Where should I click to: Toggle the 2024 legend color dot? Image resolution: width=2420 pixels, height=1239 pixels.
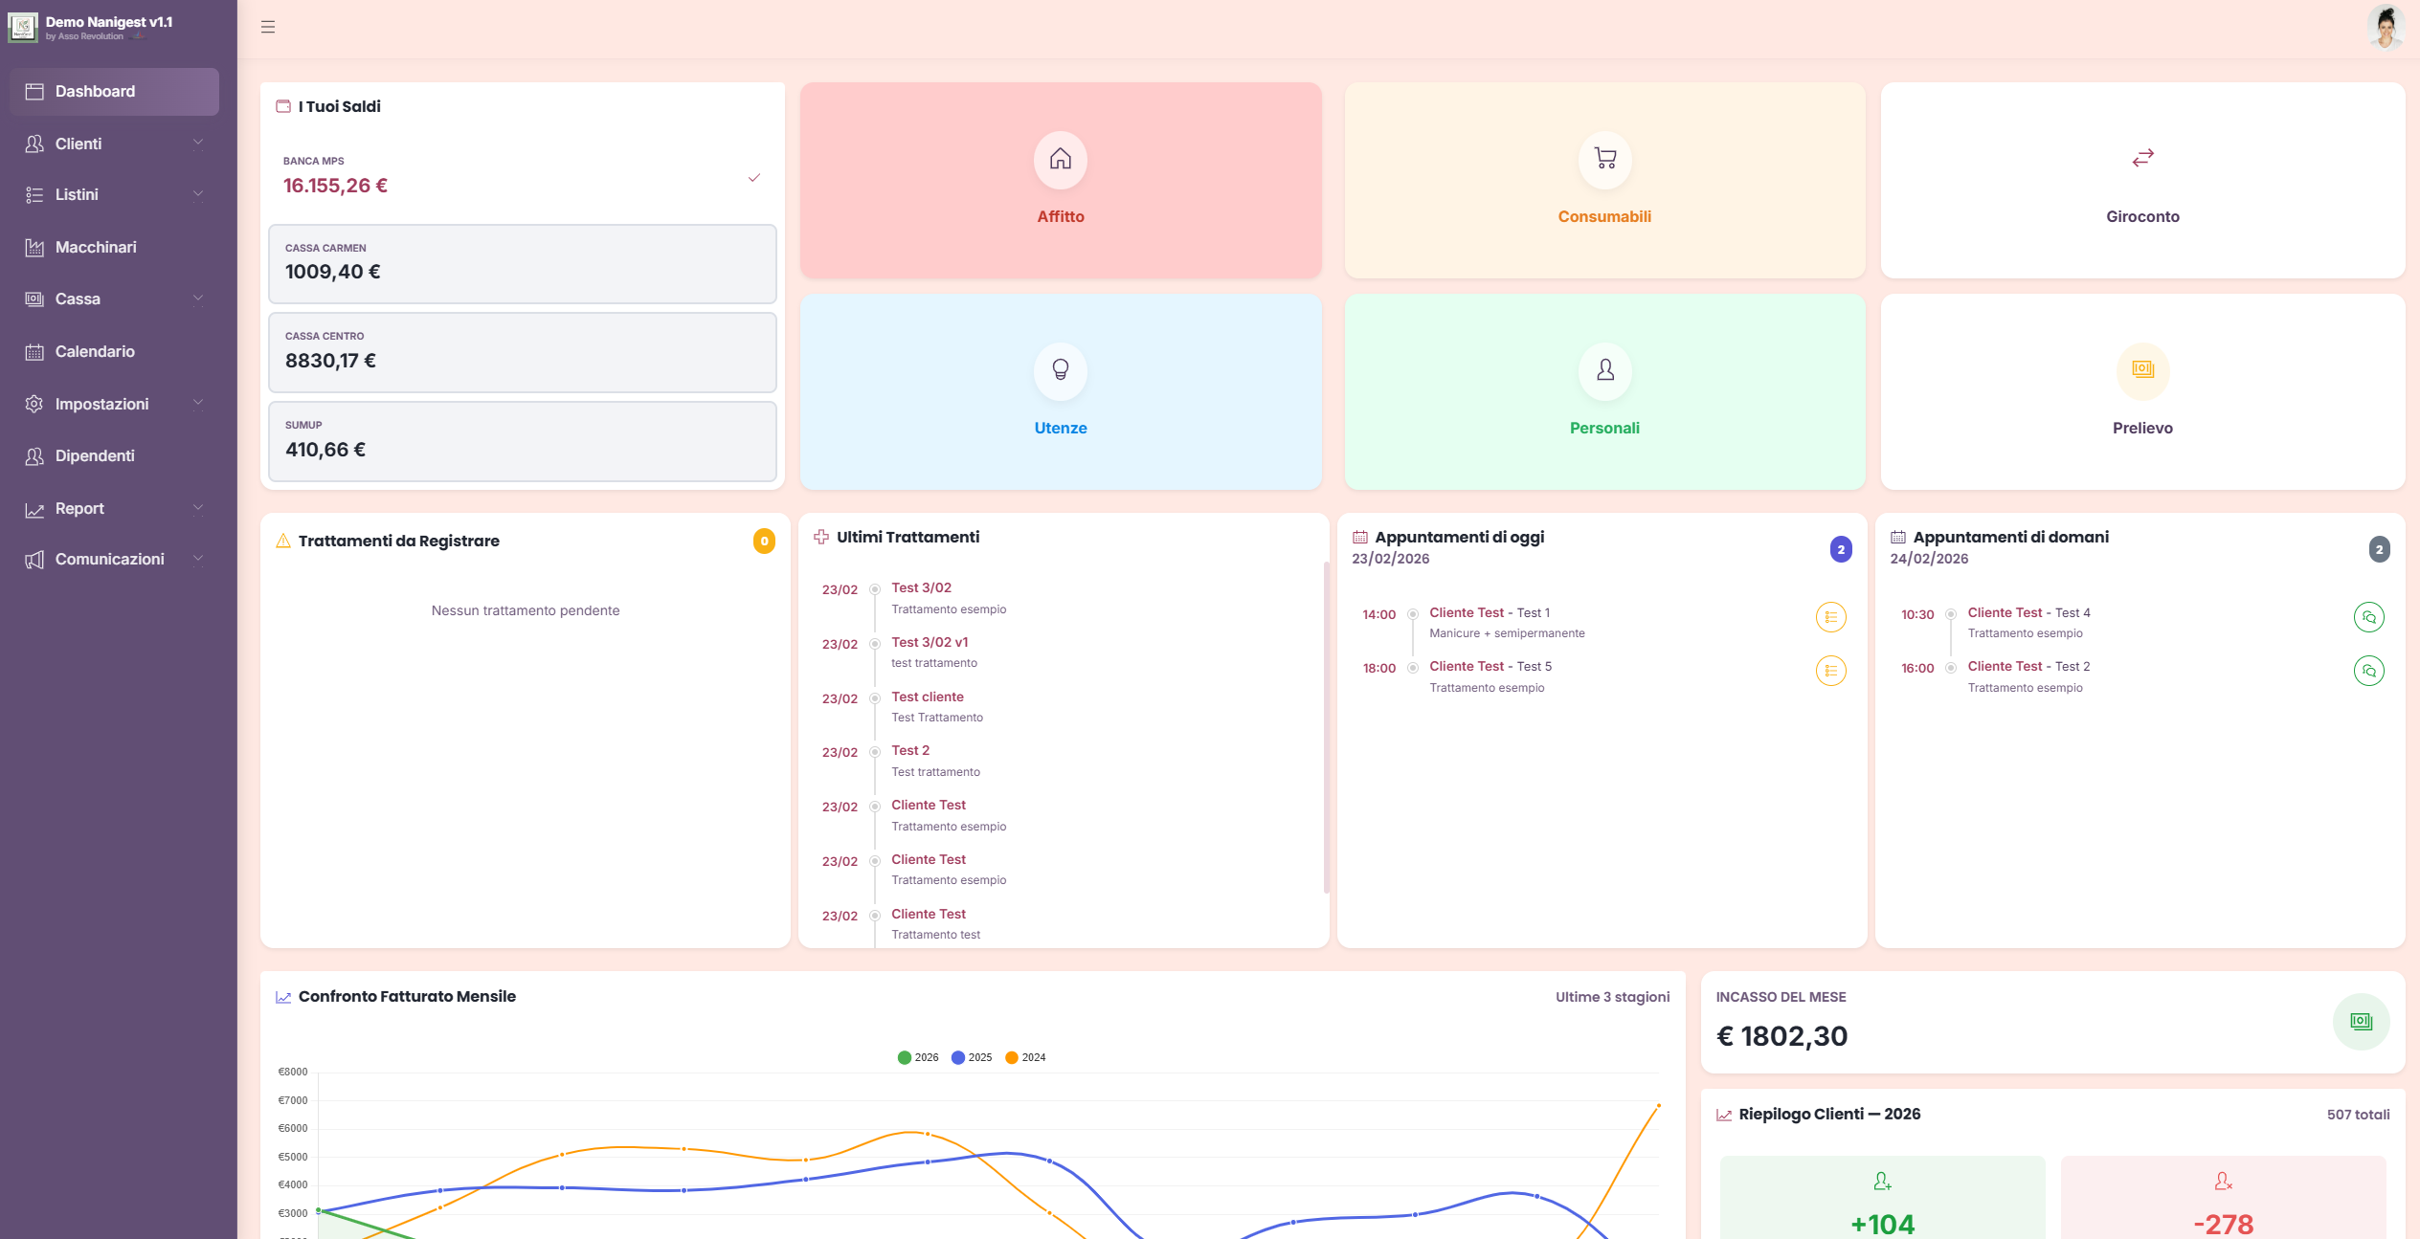coord(1011,1057)
